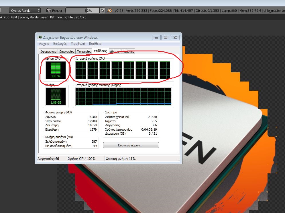The height and width of the screenshot is (213, 285).
Task: Click the last CPU core history graph
Action: point(165,70)
